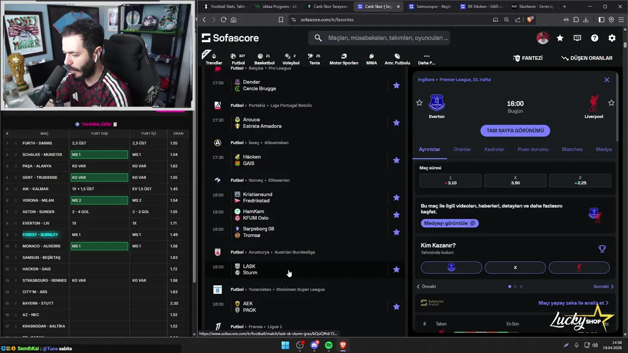Open browser downloads icon

(x=586, y=20)
